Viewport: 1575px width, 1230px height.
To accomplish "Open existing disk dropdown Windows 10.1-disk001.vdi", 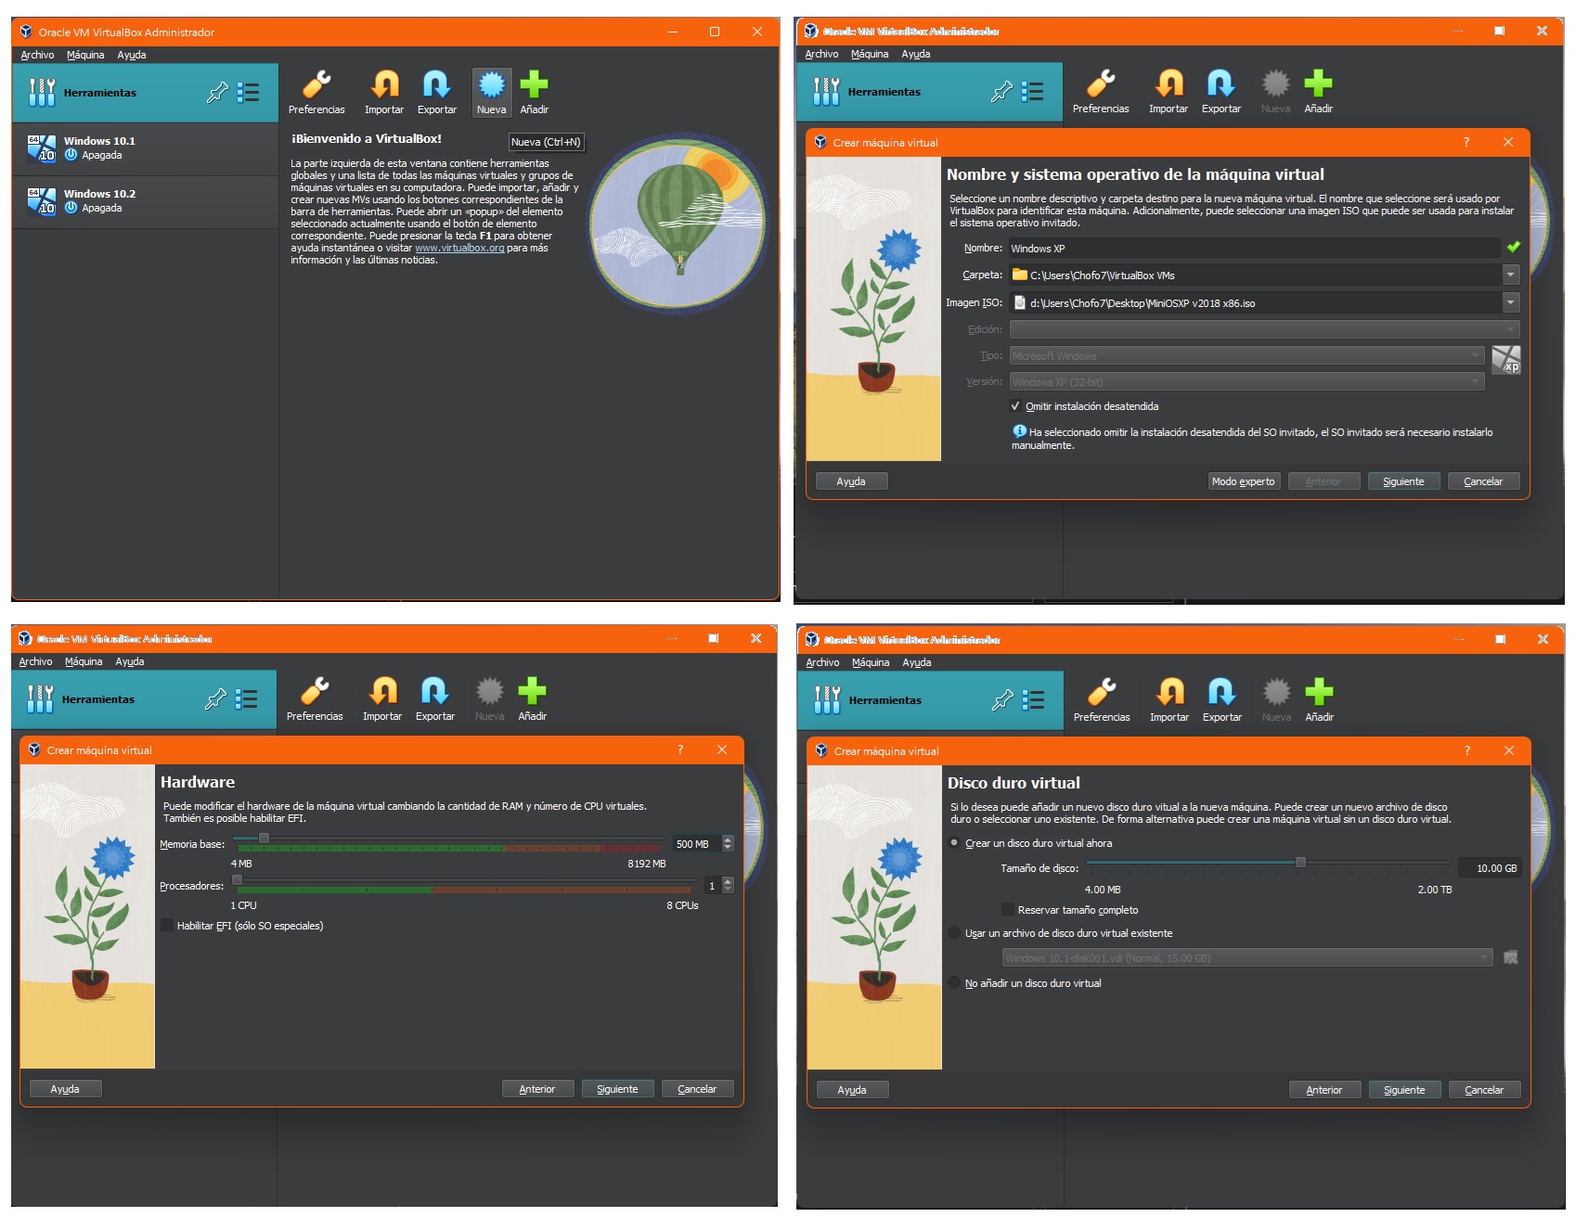I will coord(1247,957).
